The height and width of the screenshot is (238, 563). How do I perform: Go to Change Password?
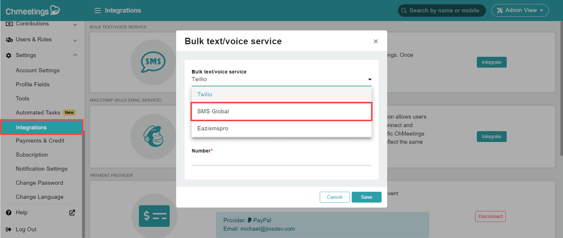39,183
